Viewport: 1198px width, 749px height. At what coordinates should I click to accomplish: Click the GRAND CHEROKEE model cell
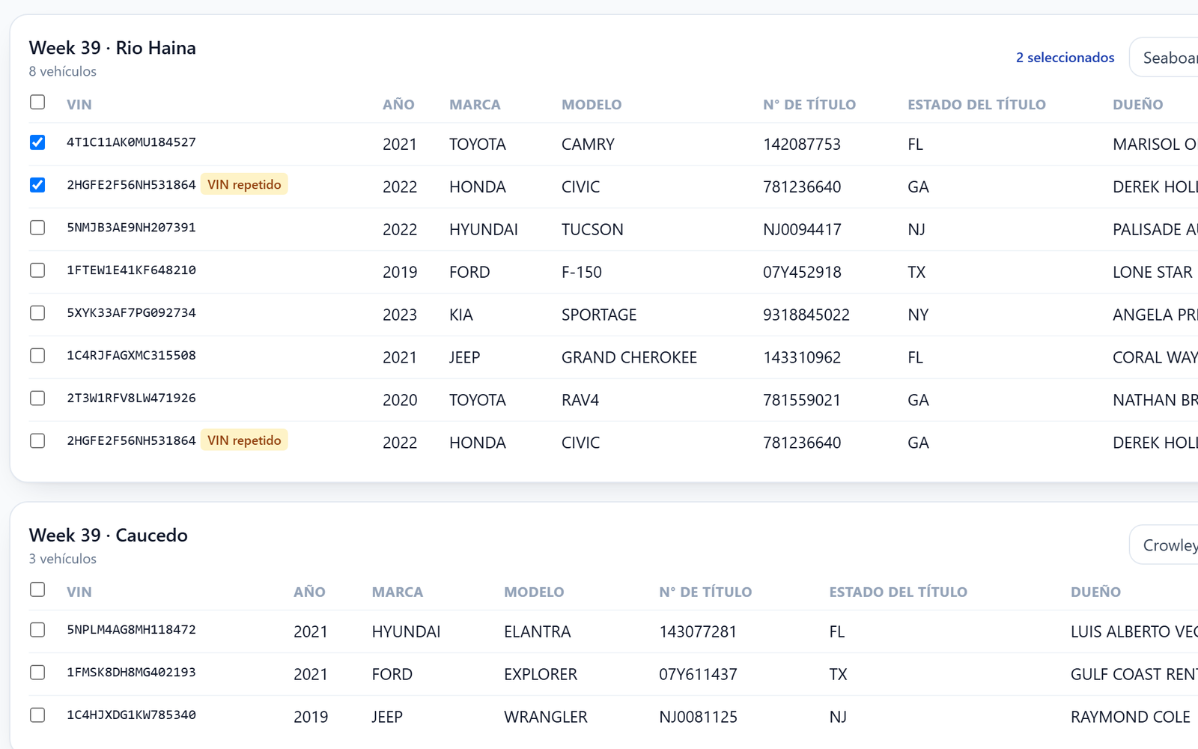click(x=629, y=358)
